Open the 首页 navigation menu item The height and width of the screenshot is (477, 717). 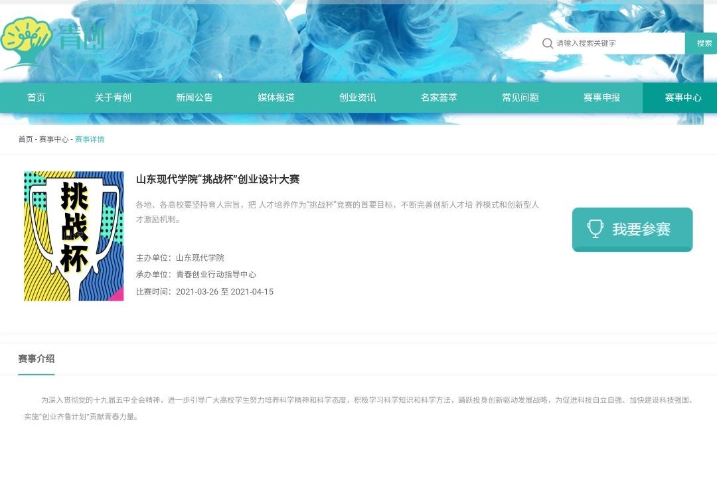[x=37, y=98]
